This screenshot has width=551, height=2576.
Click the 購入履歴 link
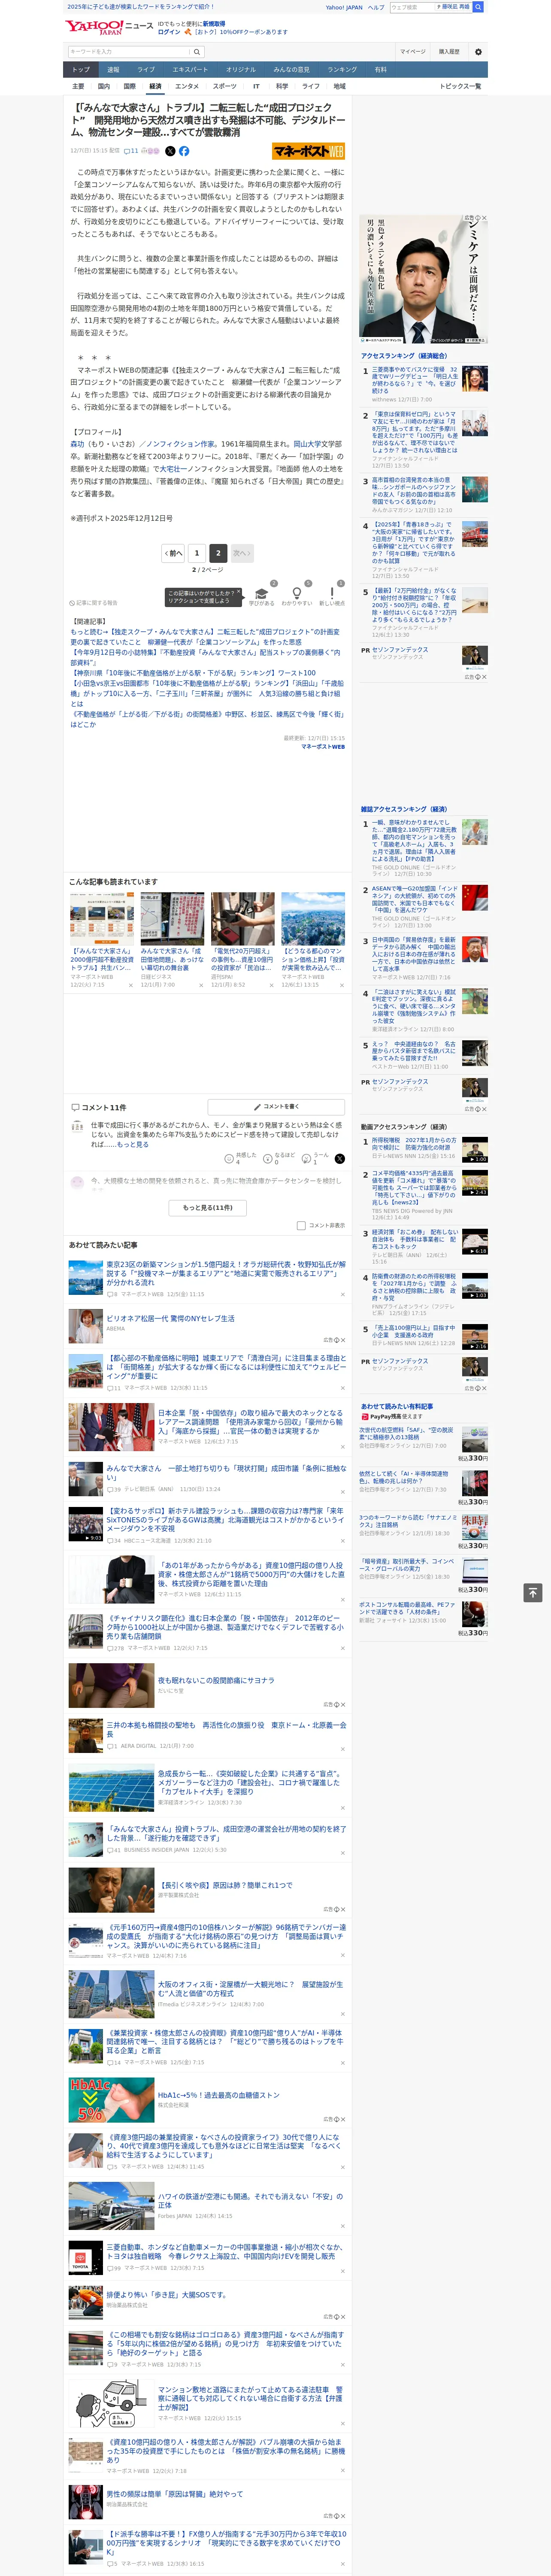click(x=449, y=52)
